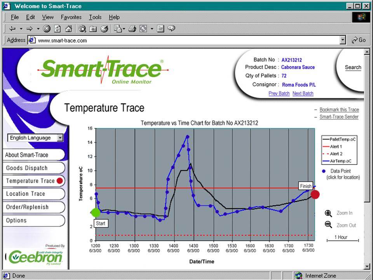Image resolution: width=373 pixels, height=280 pixels.
Task: Click the Mail toolbar icon
Action: pyautogui.click(x=118, y=29)
